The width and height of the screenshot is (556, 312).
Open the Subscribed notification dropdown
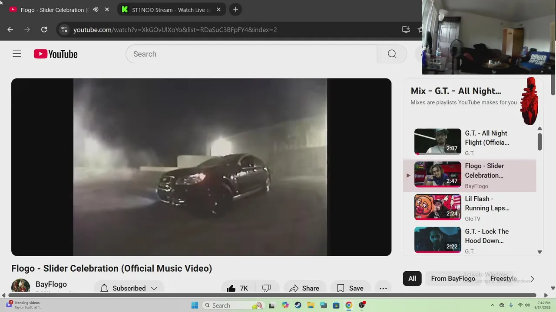tap(129, 288)
